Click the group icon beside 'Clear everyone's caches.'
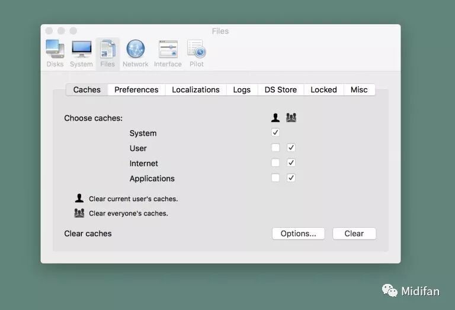455x310 pixels. tap(79, 213)
